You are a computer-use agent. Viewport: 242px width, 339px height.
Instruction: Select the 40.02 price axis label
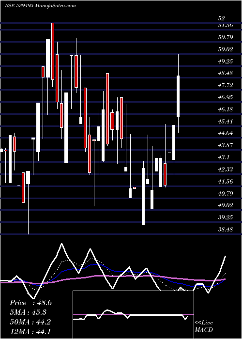coord(226,205)
